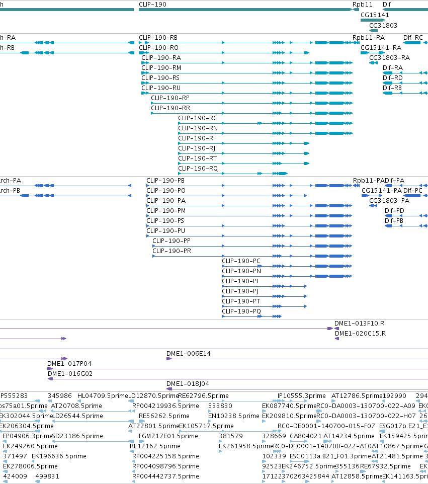Select the CG15141 gene feature bar
Screen dimensions: 428x484
point(373,20)
